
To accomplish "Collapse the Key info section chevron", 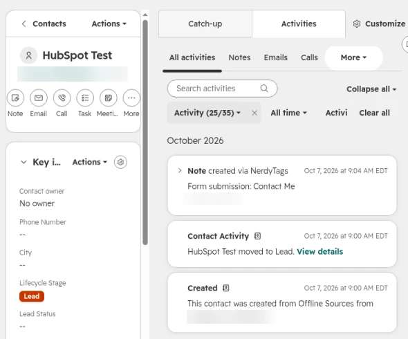I will [24, 162].
